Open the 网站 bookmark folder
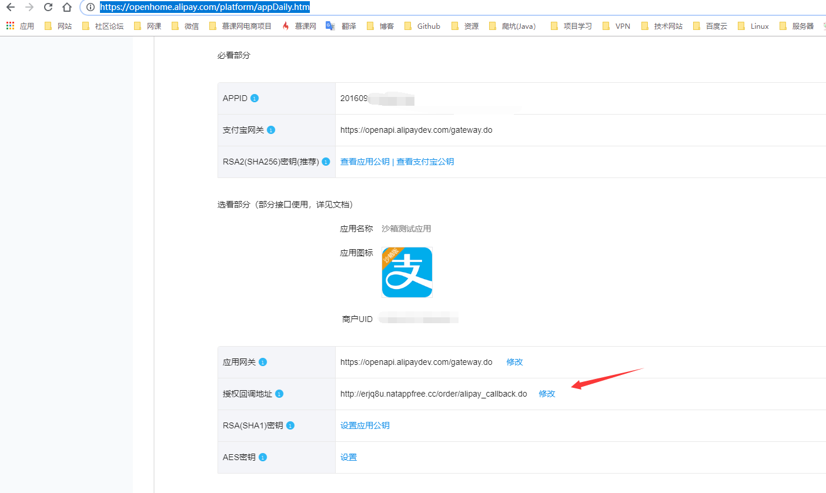 click(x=59, y=26)
